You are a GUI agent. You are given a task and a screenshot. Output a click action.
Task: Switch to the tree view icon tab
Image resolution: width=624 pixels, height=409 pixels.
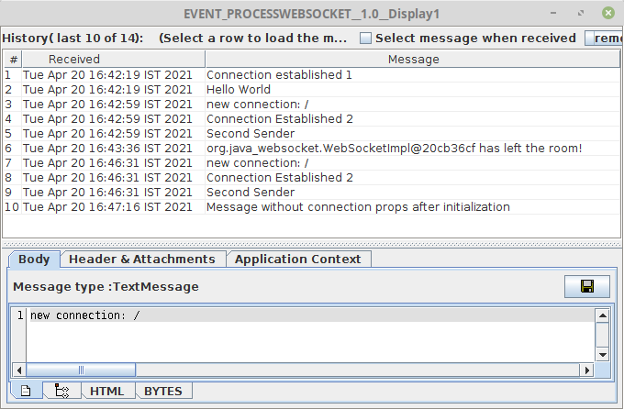[61, 391]
